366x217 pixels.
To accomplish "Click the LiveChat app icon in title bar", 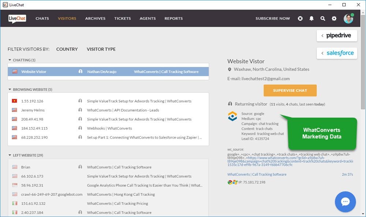I will [5, 5].
